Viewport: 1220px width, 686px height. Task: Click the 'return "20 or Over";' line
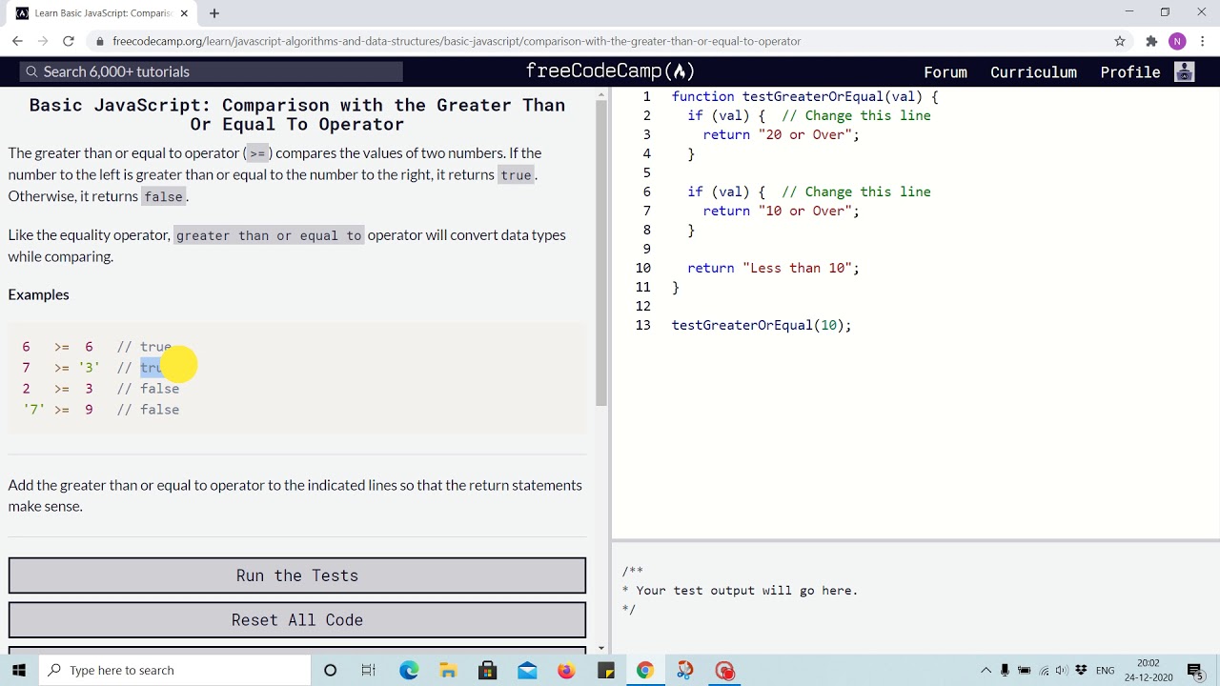(x=781, y=134)
